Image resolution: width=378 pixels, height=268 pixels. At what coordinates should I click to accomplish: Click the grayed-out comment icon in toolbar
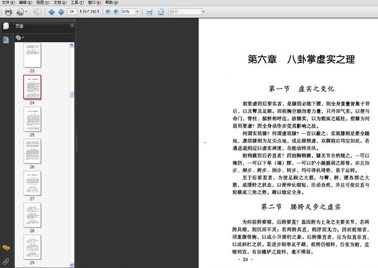[x=37, y=11]
